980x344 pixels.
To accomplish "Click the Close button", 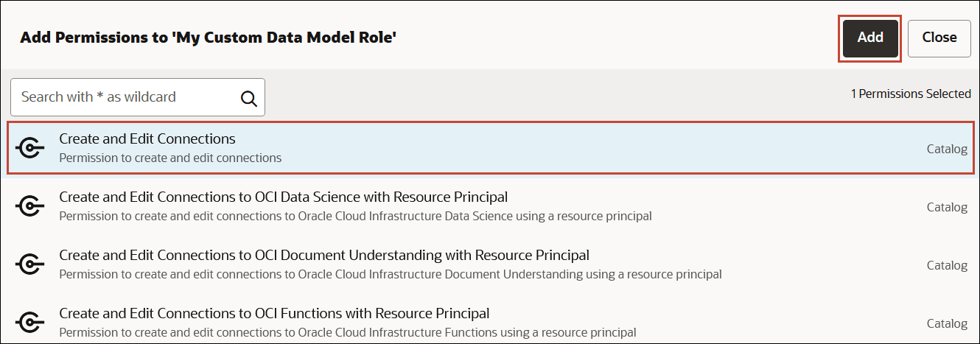I will point(939,38).
